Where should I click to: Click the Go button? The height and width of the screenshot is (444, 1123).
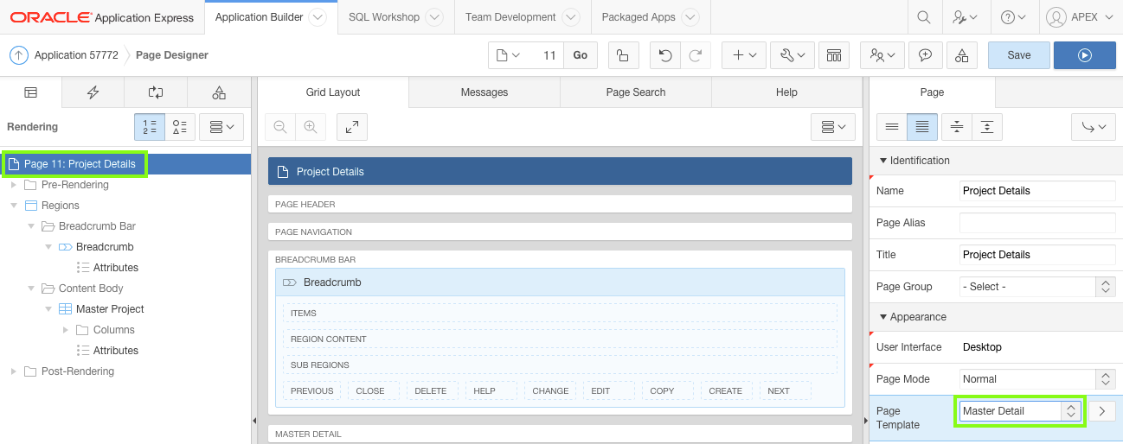(581, 55)
